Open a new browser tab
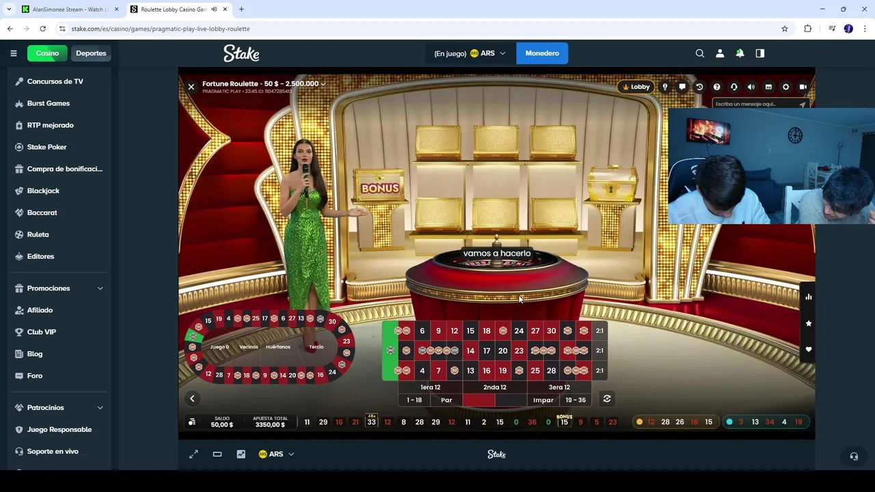This screenshot has width=875, height=492. click(x=241, y=10)
